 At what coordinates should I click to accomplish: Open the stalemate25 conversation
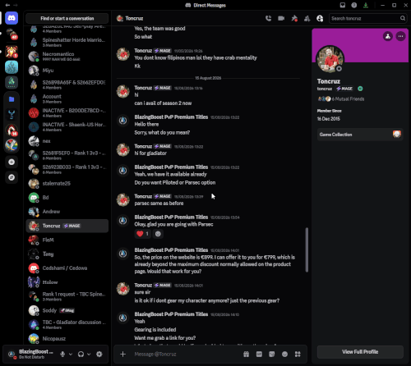coord(67,183)
